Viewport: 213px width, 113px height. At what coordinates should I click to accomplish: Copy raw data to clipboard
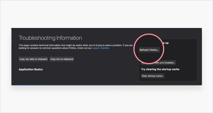point(33,59)
